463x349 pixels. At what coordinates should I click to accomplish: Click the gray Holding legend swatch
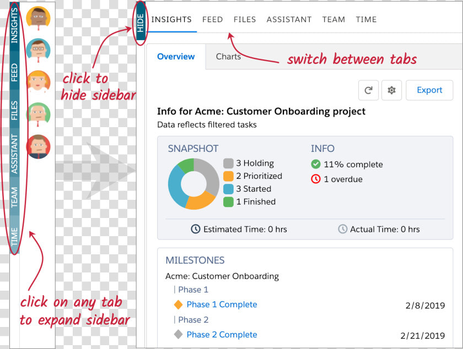228,163
